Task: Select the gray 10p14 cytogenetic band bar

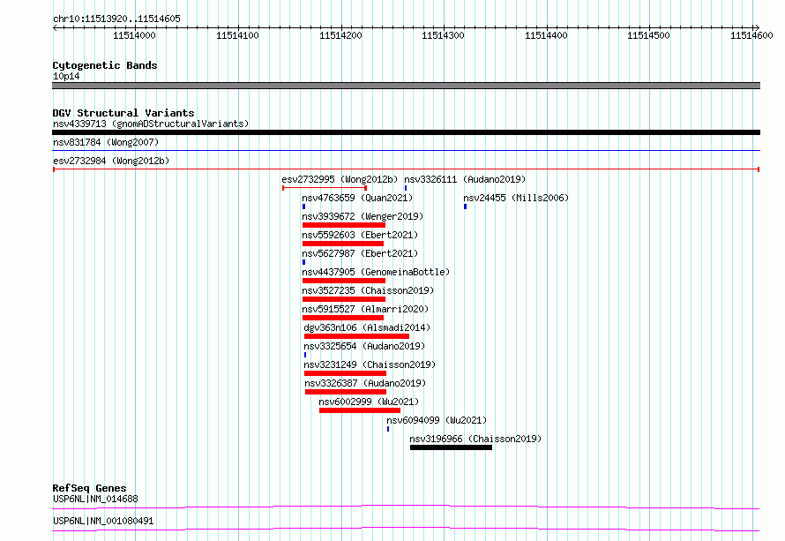Action: (406, 86)
